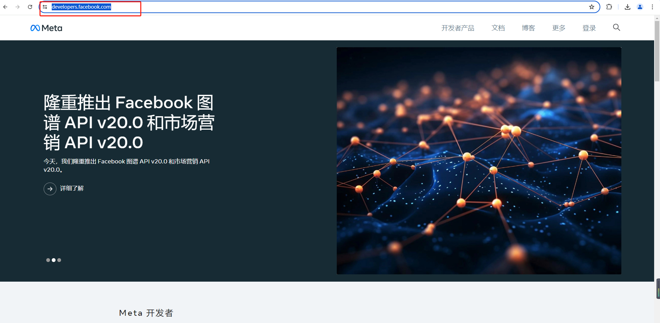
Task: Click the Meta logo
Action: click(x=46, y=28)
